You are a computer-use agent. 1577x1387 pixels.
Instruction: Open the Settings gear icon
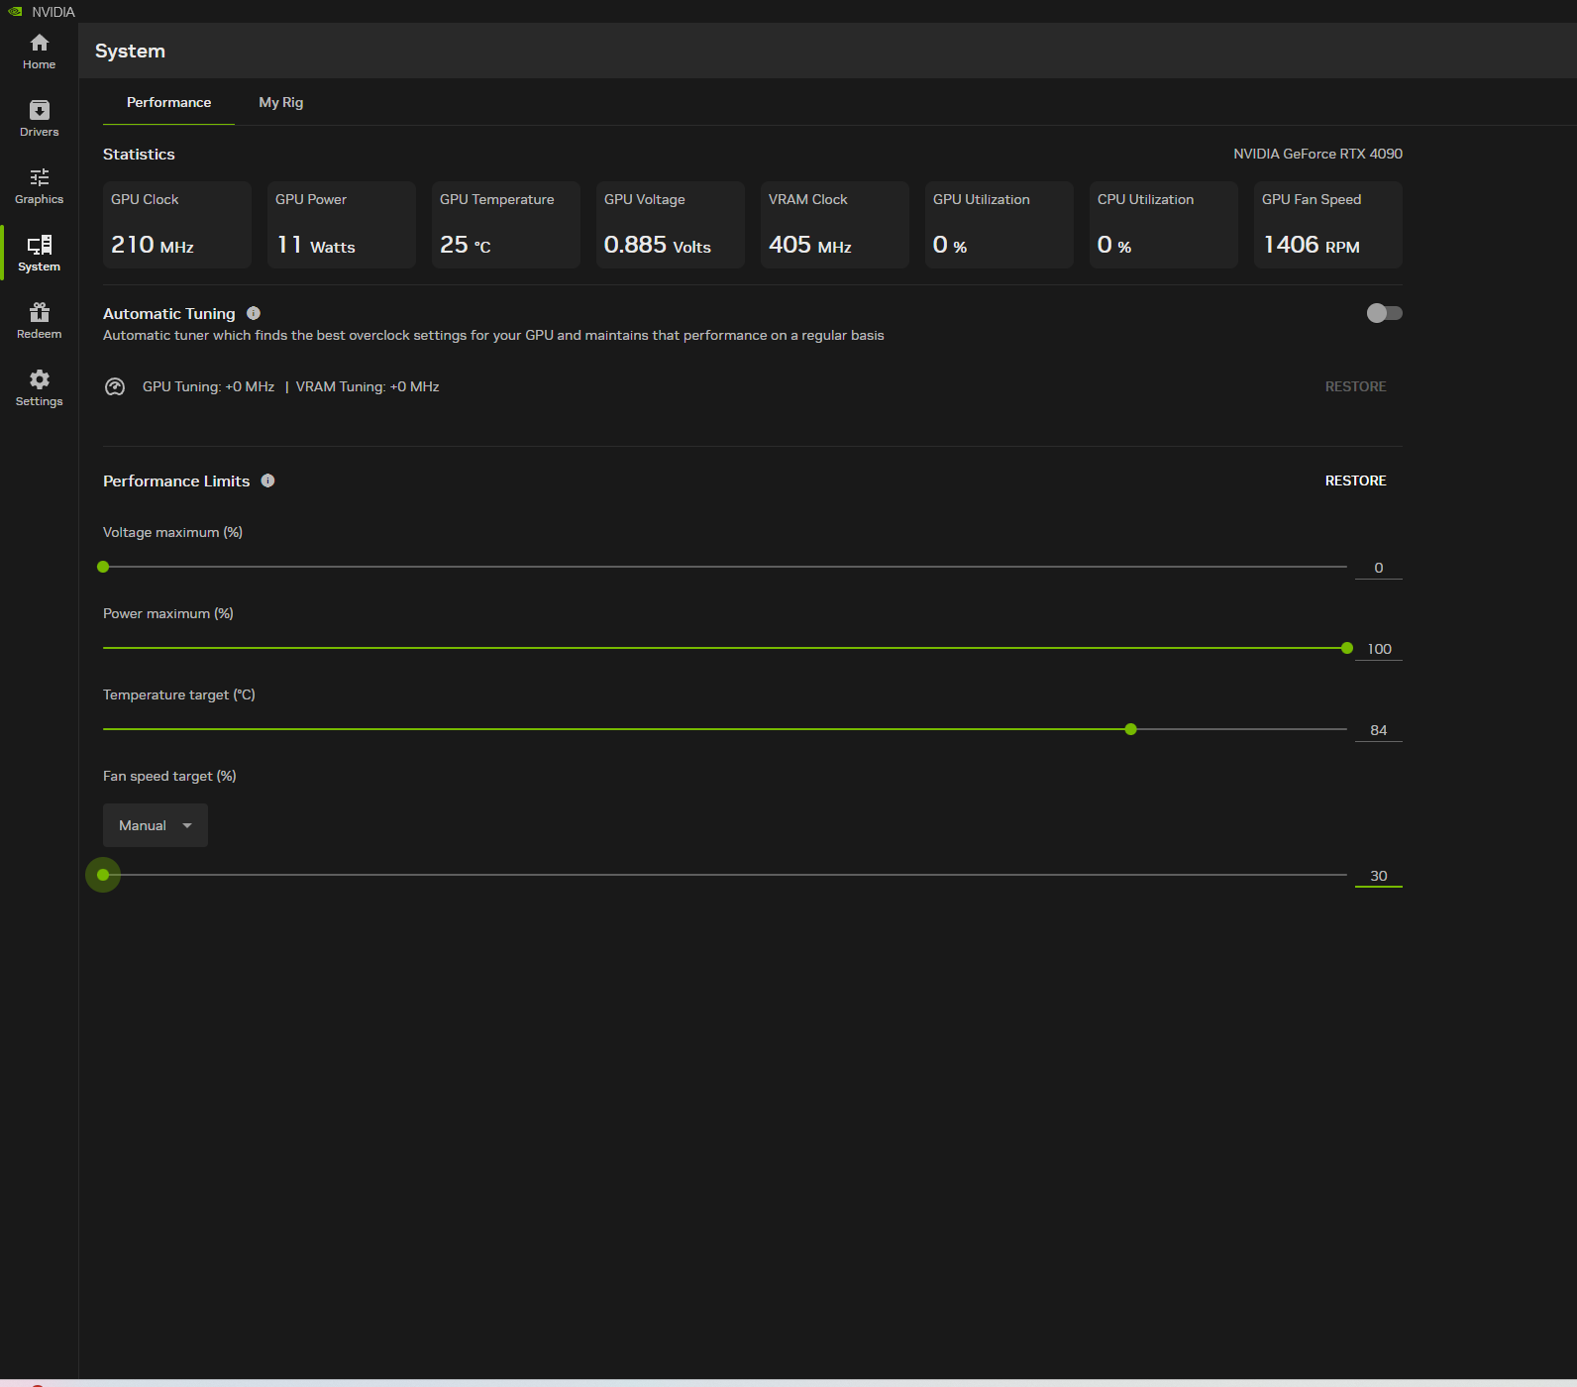click(40, 388)
